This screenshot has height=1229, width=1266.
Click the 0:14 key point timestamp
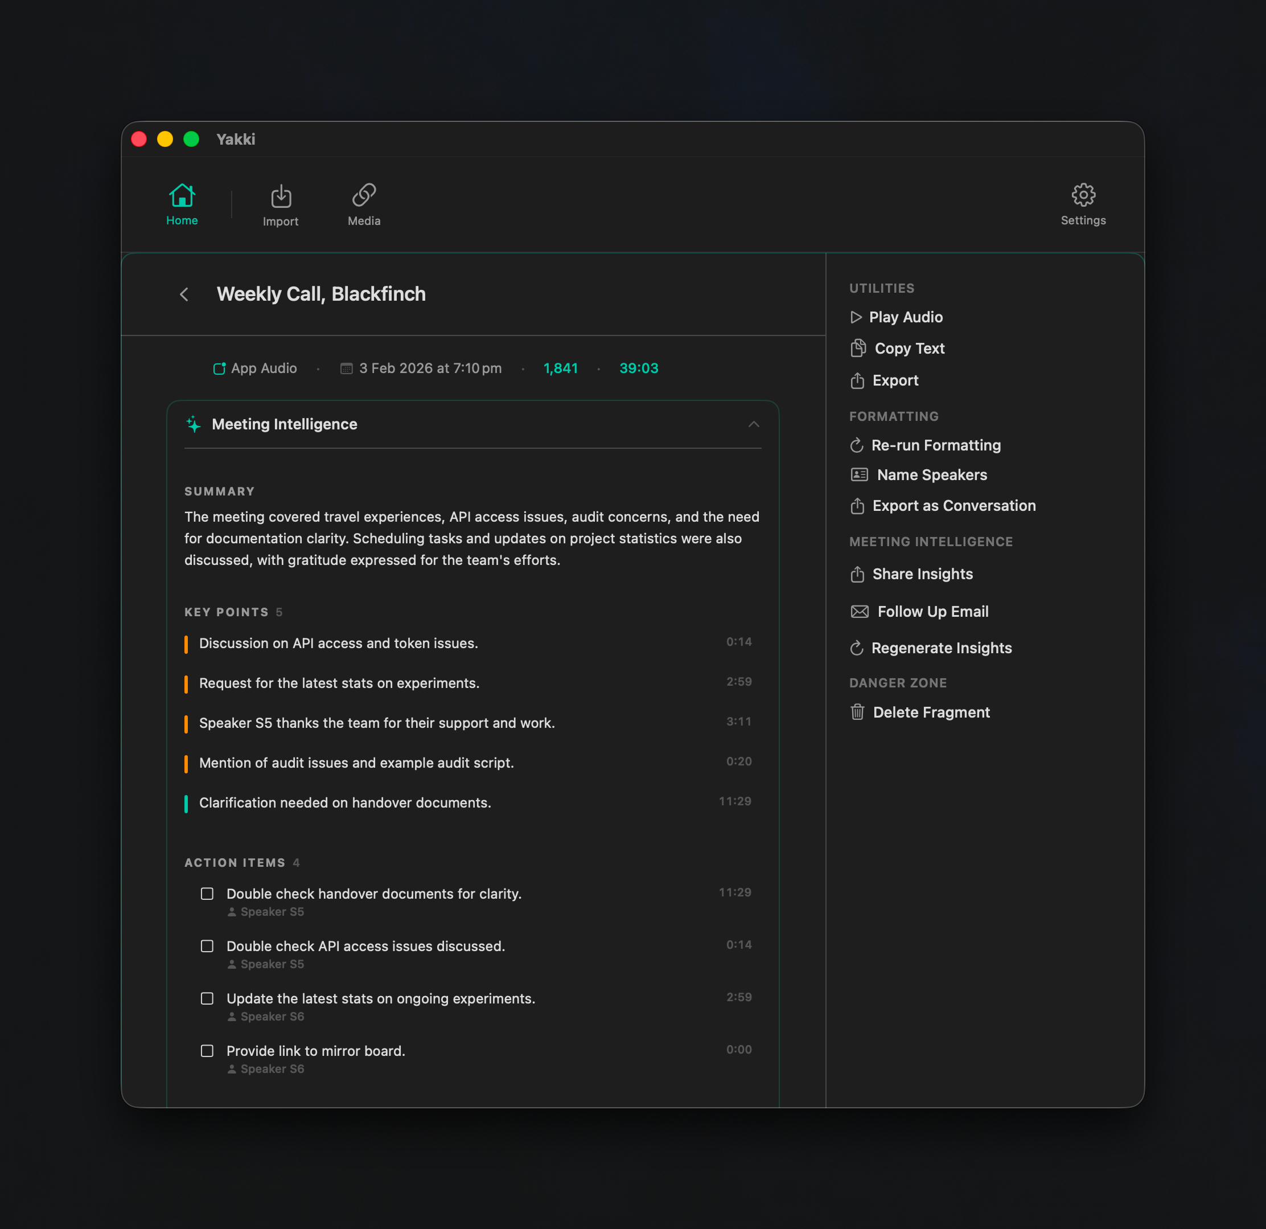point(738,642)
